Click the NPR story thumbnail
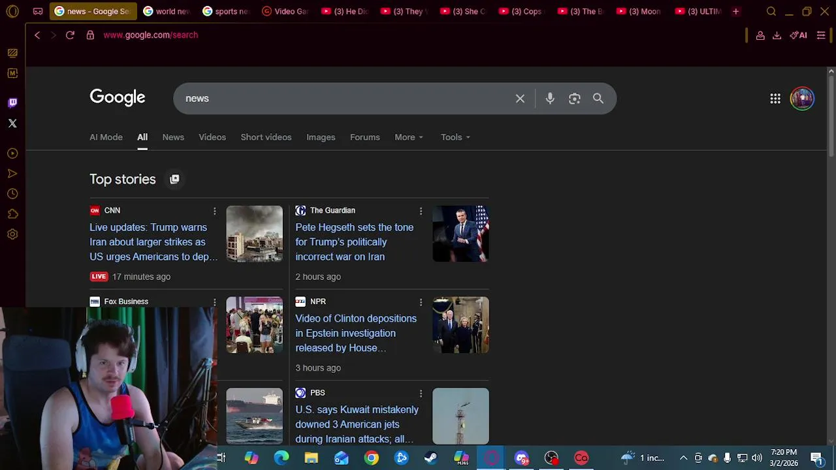Viewport: 836px width, 470px height. tap(460, 325)
